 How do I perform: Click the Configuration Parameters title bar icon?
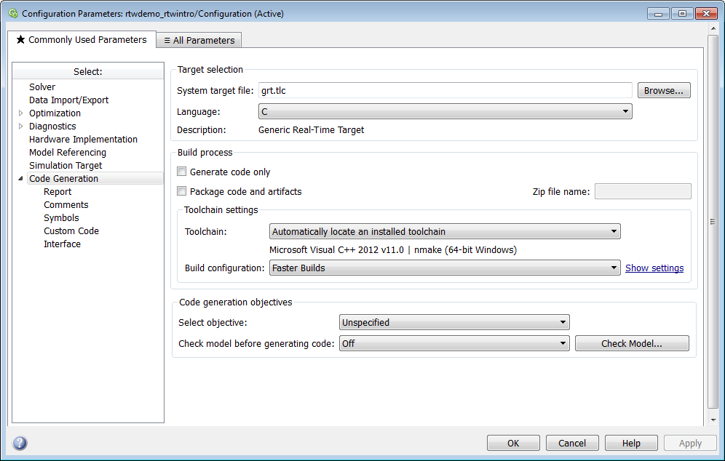(12, 13)
